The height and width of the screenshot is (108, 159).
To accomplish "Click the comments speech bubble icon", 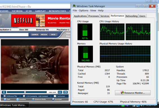I will point(24,96).
